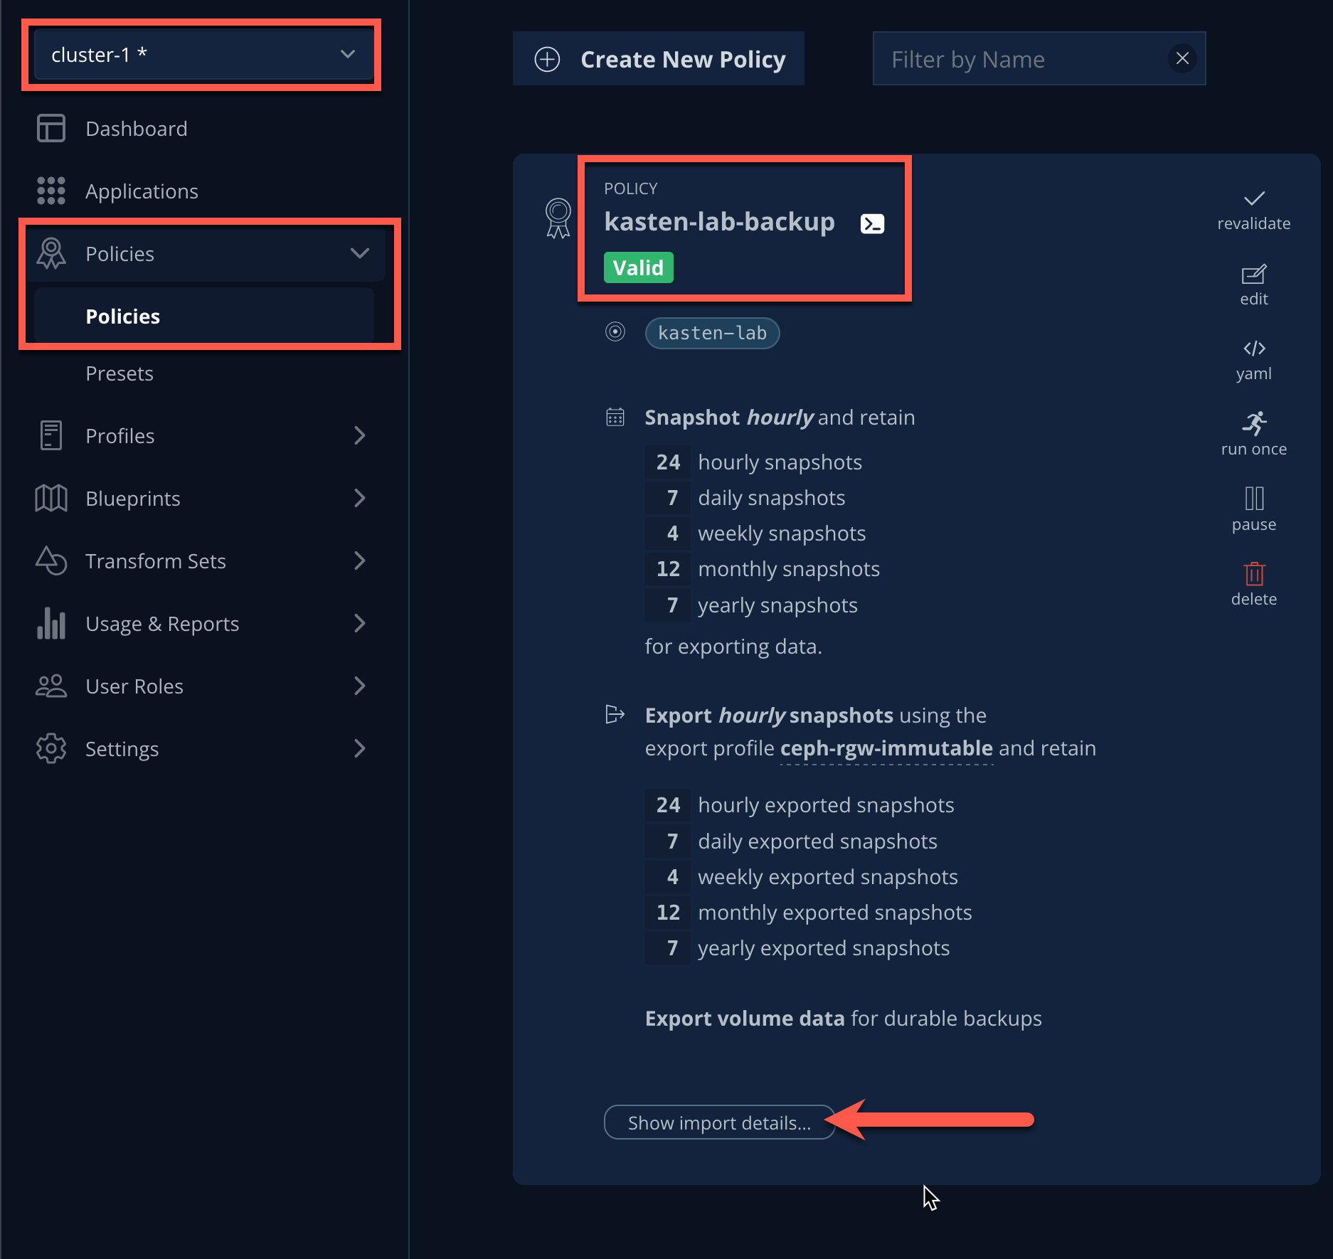This screenshot has width=1333, height=1259.
Task: Collapse the Policies section chevron
Action: [x=360, y=253]
